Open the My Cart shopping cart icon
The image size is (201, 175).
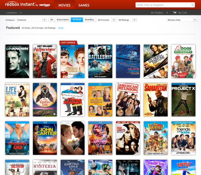174,12
